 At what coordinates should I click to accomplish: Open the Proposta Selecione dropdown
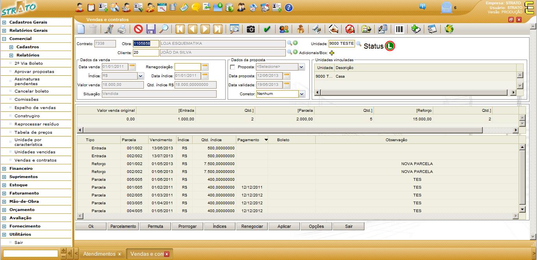coord(302,67)
